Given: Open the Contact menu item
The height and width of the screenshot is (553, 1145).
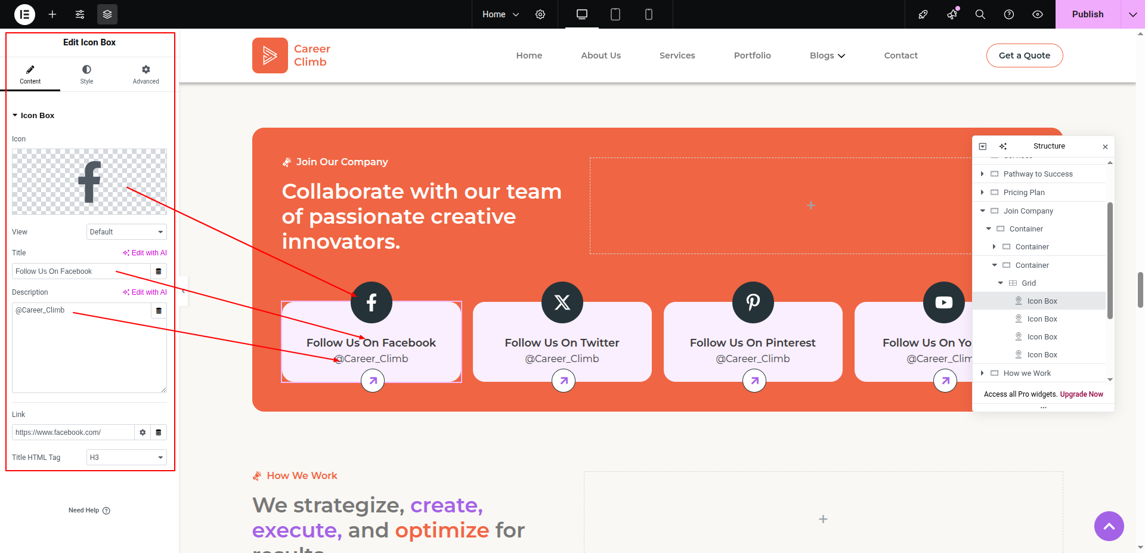Looking at the screenshot, I should (x=900, y=55).
